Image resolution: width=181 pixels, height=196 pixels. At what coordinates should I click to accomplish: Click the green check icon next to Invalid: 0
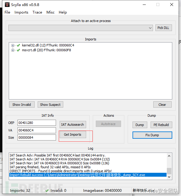coord(47,191)
